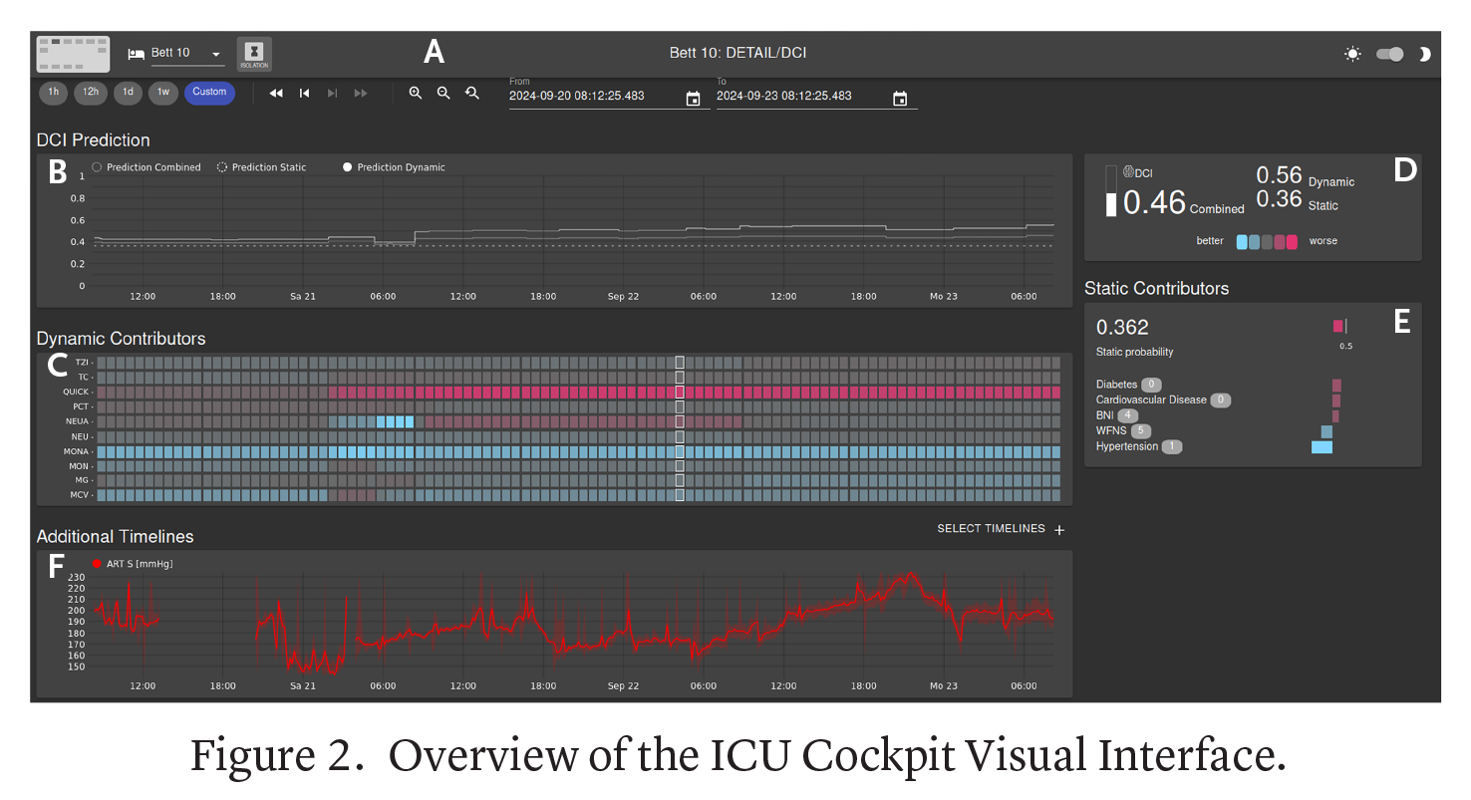Choose the Custom time range chip
The height and width of the screenshot is (800, 1471).
[x=209, y=93]
